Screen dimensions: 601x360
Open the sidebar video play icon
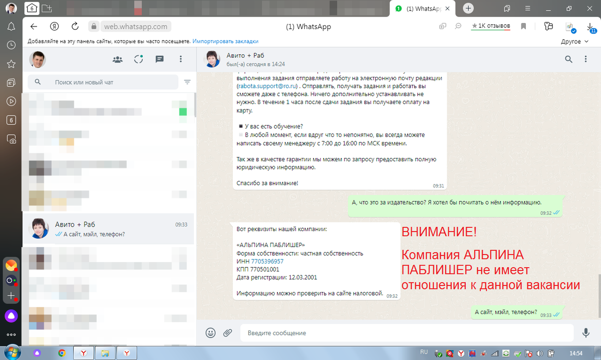(x=11, y=101)
